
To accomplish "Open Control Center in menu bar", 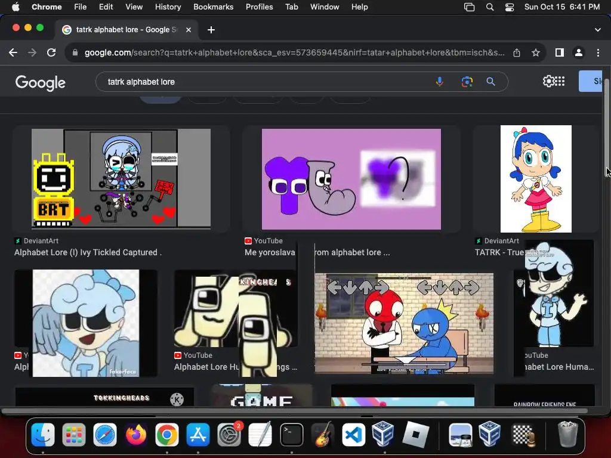I will pyautogui.click(x=510, y=7).
